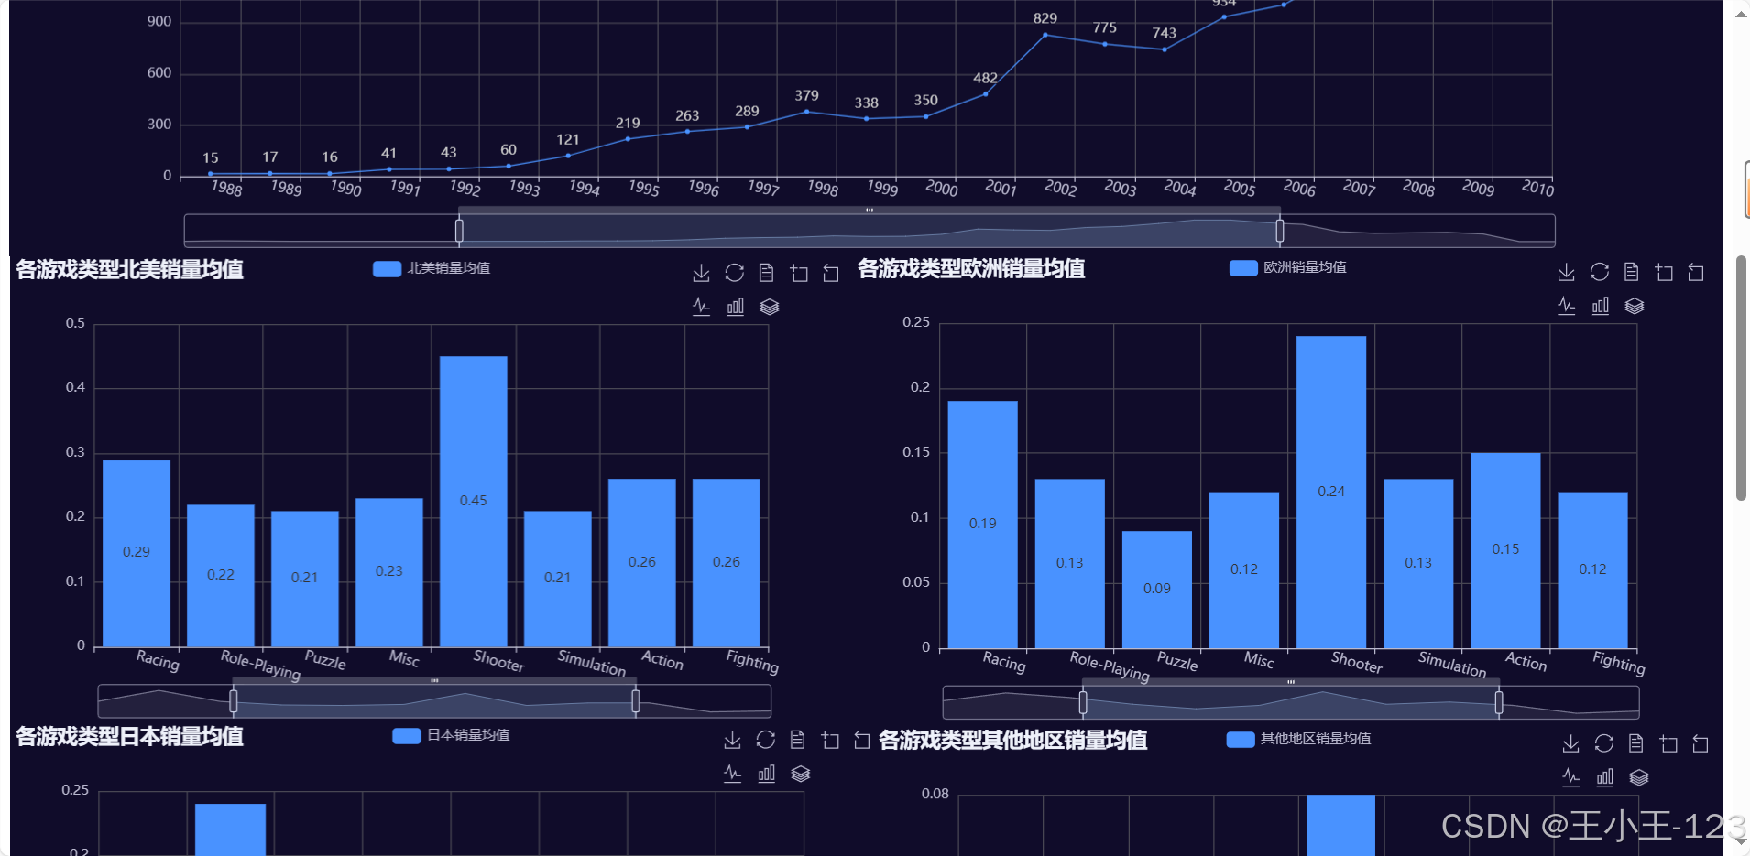Click left zoom handle under Europe chart
1750x856 pixels.
click(x=1083, y=702)
